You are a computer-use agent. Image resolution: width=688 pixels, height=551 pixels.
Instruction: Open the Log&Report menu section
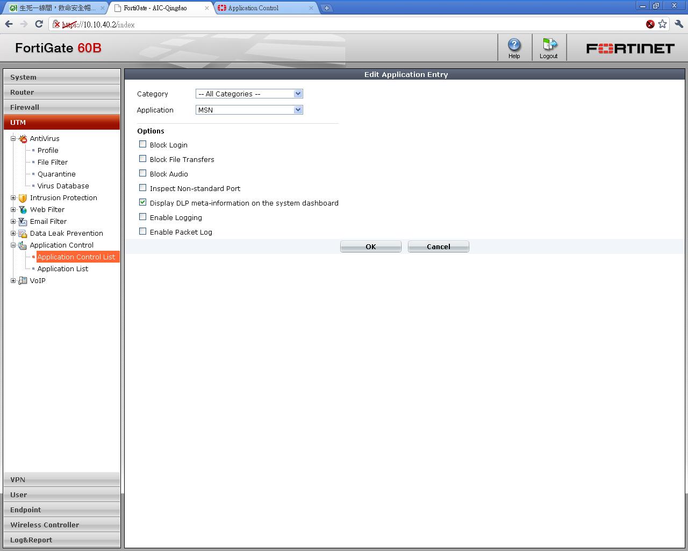tap(62, 540)
